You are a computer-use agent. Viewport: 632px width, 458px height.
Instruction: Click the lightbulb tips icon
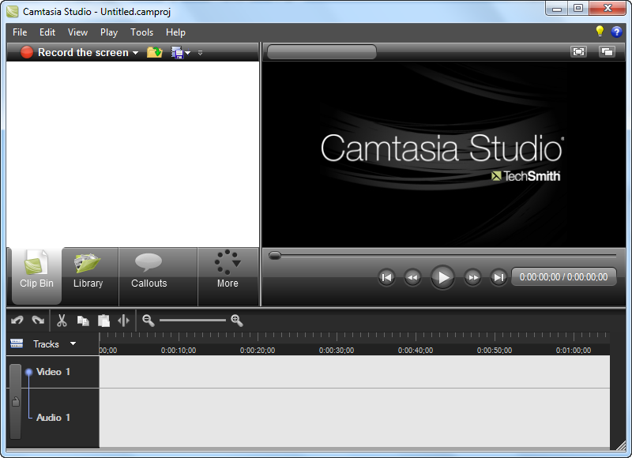(x=600, y=32)
